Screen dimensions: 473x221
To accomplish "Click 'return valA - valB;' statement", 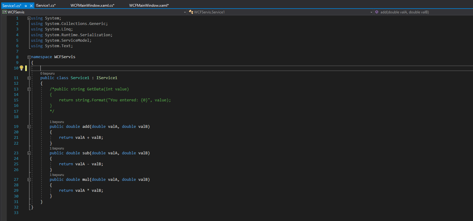I will click(x=81, y=164).
